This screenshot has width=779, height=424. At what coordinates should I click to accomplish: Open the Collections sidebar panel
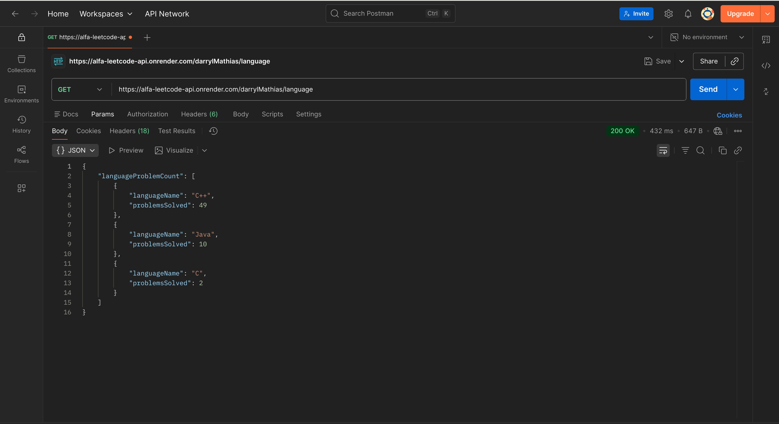tap(21, 64)
